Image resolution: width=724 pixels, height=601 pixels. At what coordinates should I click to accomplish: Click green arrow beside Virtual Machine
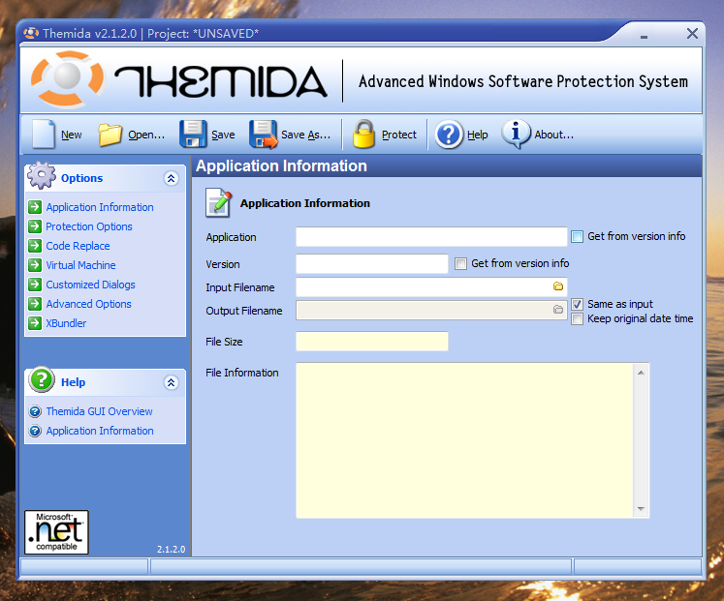click(x=35, y=265)
